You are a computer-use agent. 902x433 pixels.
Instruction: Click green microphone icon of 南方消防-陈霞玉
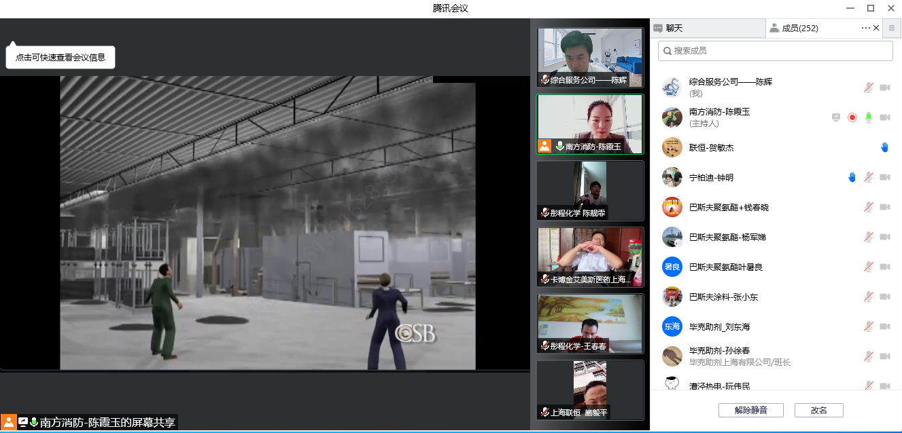[x=868, y=117]
